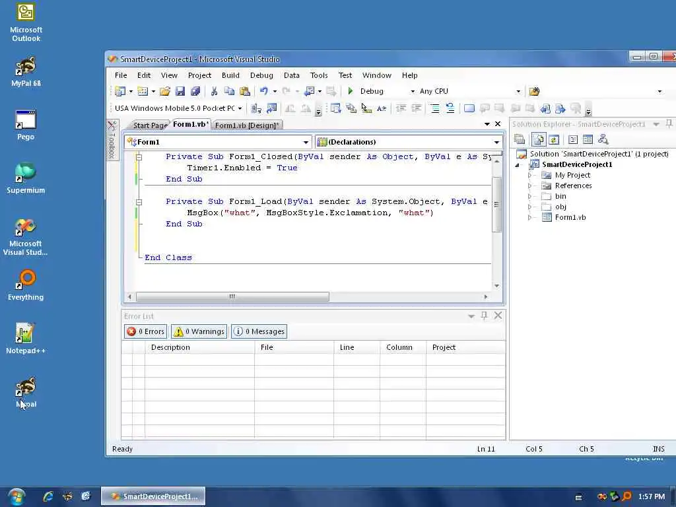Viewport: 676px width, 507px height.
Task: Open Microsoft Outlook desktop shortcut
Action: coord(26,22)
